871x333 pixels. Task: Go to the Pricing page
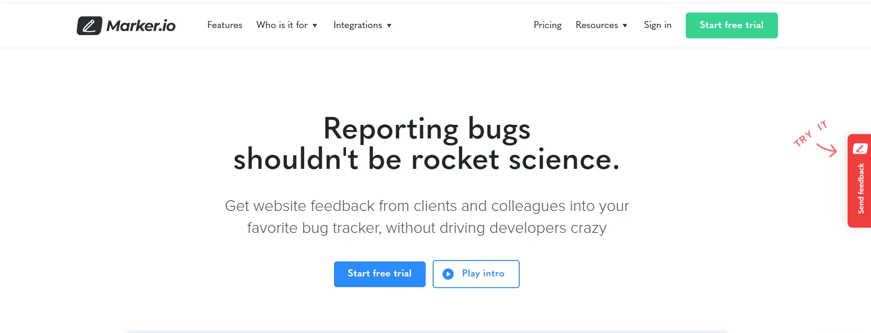[x=547, y=25]
